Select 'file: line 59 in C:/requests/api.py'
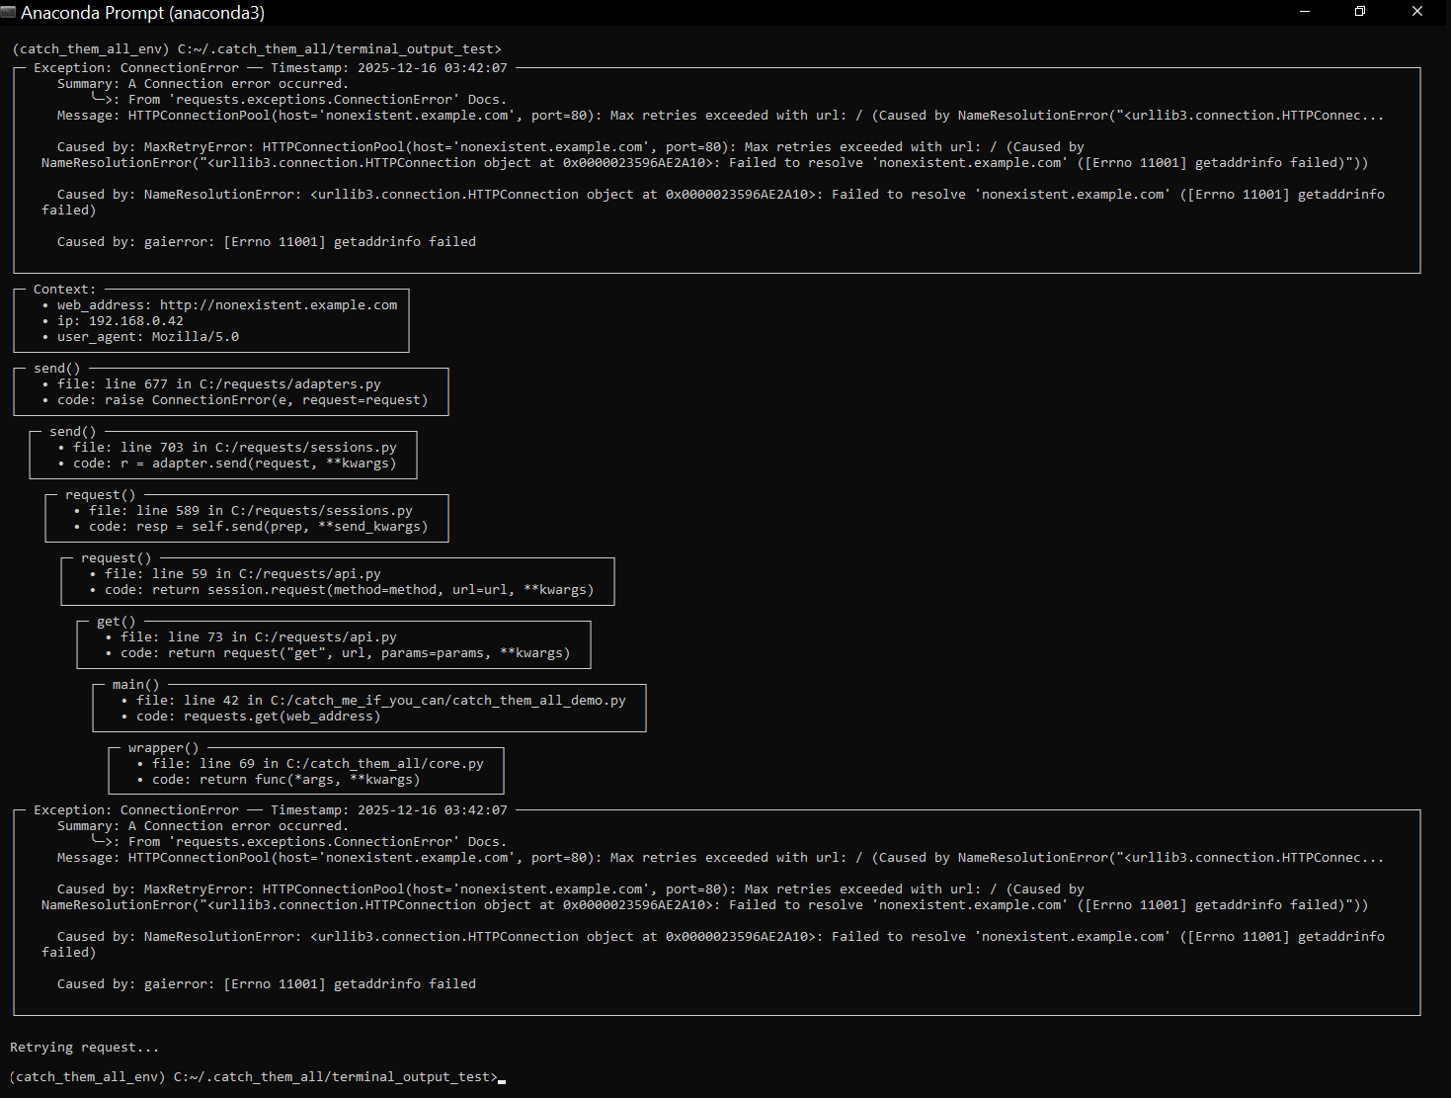Image resolution: width=1451 pixels, height=1098 pixels. click(236, 574)
